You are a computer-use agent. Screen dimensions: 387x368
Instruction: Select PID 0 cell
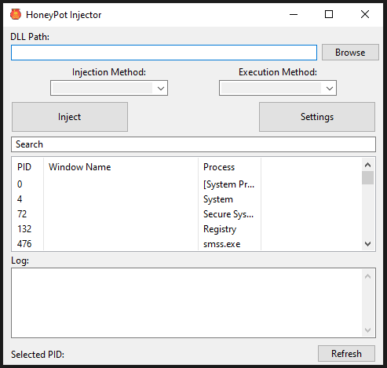20,184
